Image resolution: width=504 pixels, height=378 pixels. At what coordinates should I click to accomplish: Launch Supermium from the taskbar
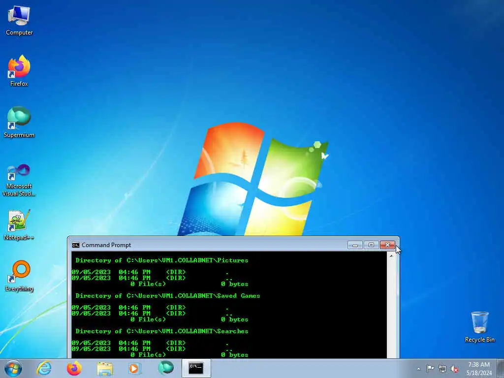point(166,368)
